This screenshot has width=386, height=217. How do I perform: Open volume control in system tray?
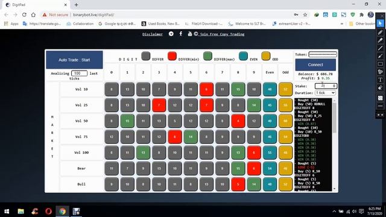[x=354, y=212]
